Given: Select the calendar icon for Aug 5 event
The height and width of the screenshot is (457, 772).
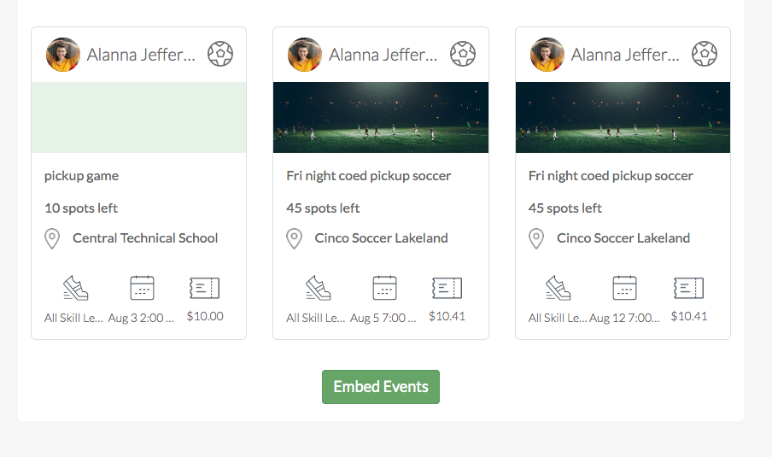Looking at the screenshot, I should [x=384, y=288].
